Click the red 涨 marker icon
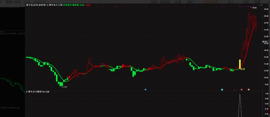 point(242,89)
